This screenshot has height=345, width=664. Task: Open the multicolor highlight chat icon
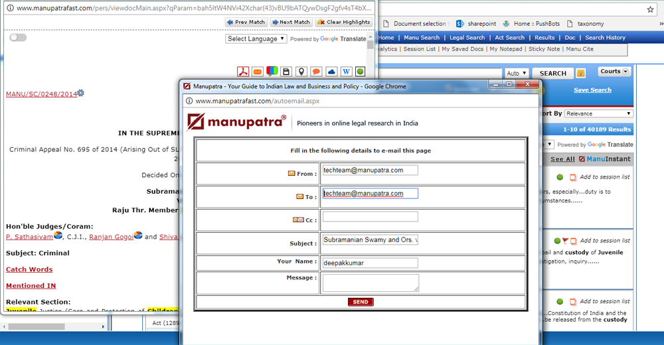point(272,72)
